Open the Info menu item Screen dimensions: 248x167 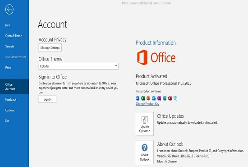8,25
